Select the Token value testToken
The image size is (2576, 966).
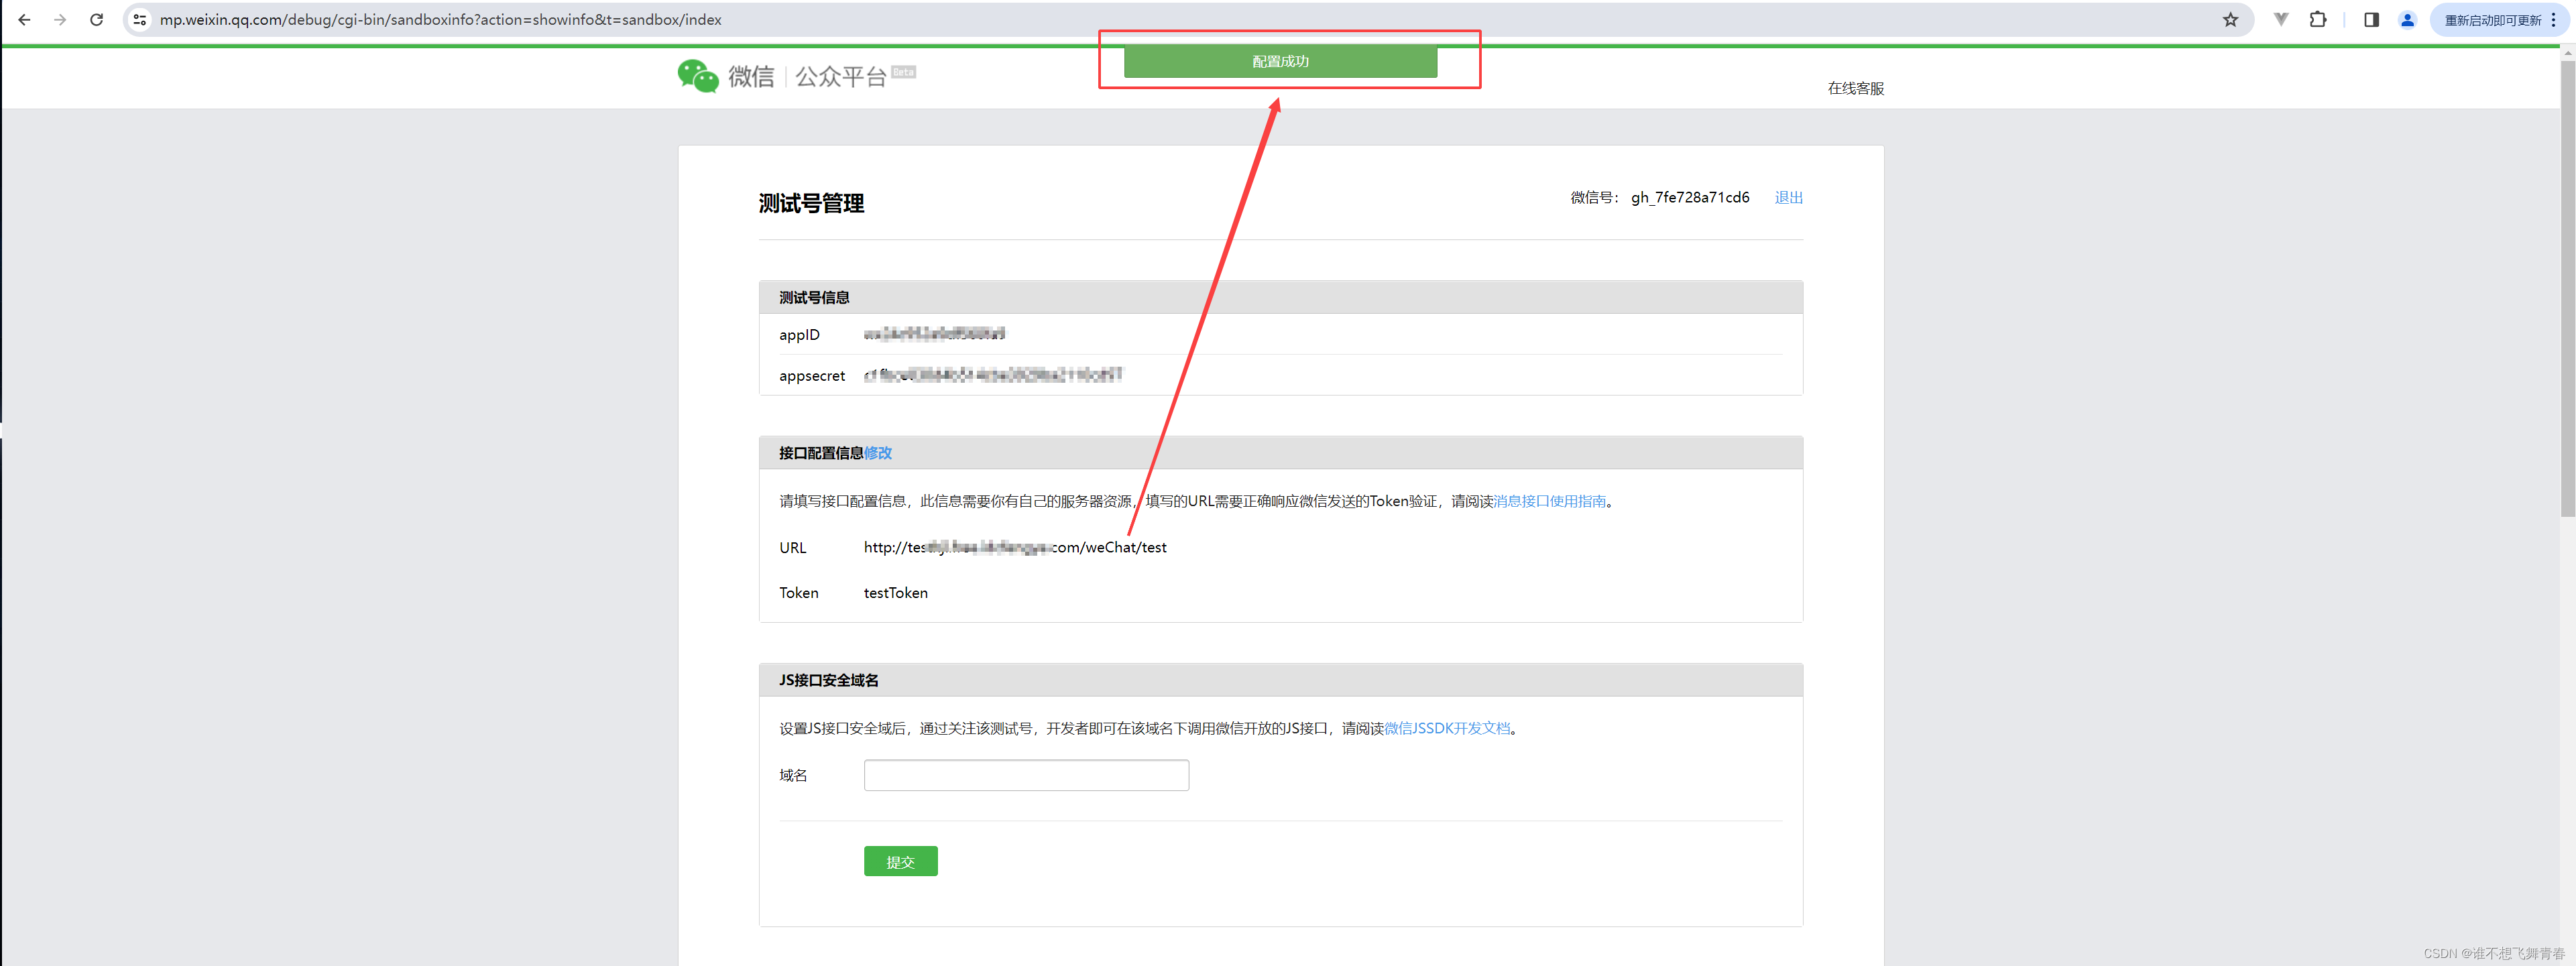click(x=895, y=593)
